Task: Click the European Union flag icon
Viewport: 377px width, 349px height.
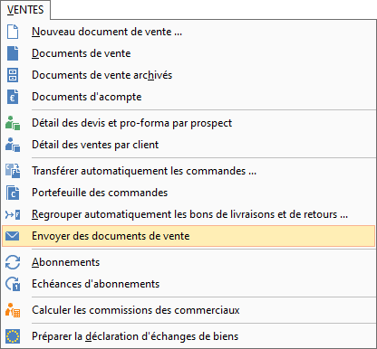Action: click(x=13, y=336)
